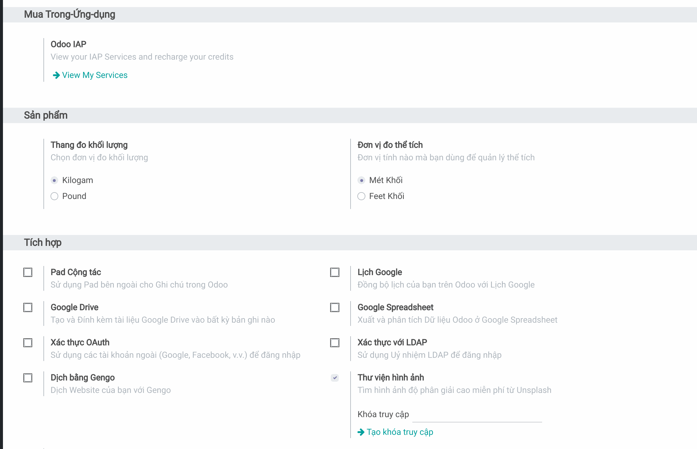Click the Tạo khóa truy cập arrow icon
The image size is (697, 449).
tap(361, 432)
